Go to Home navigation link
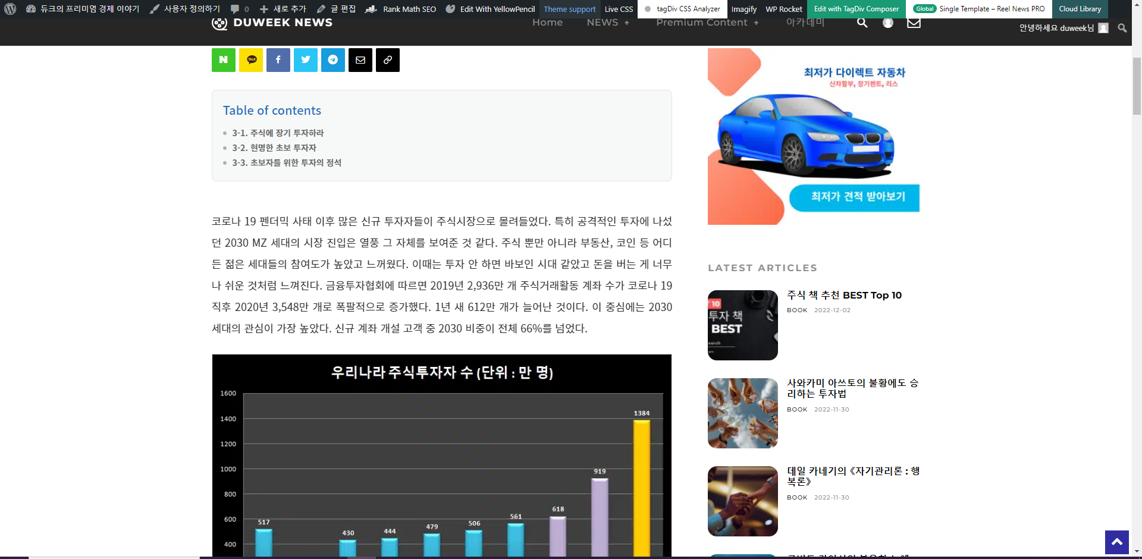The image size is (1142, 559). 547,23
